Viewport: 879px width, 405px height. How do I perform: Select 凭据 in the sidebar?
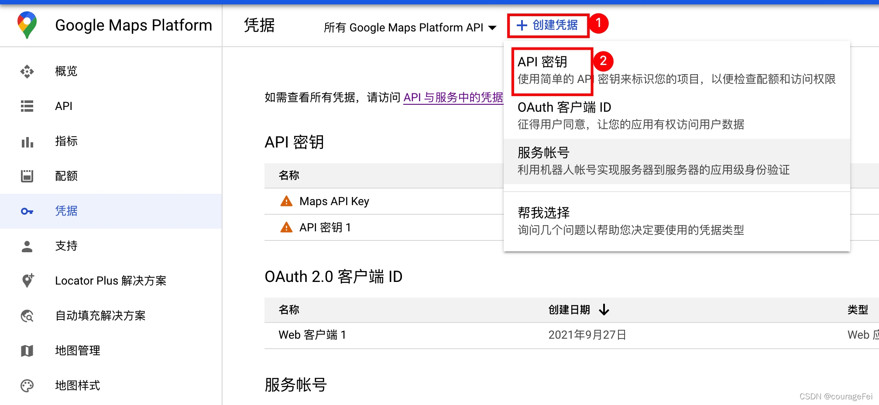point(111,211)
